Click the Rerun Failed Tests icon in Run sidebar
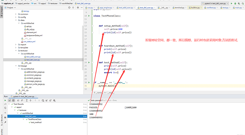This screenshot has height=135, width=245. (5, 104)
